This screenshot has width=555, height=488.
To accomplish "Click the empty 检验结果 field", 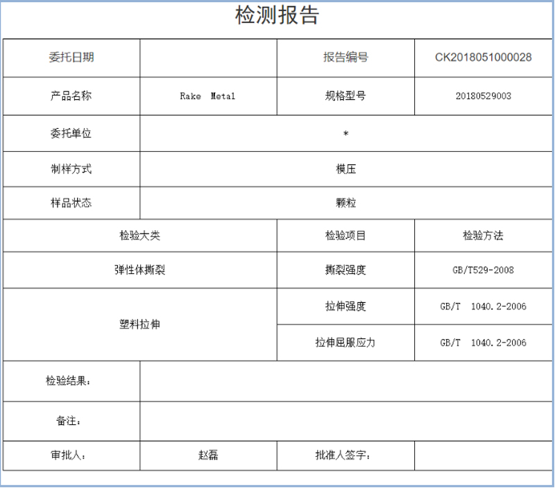I will click(345, 381).
